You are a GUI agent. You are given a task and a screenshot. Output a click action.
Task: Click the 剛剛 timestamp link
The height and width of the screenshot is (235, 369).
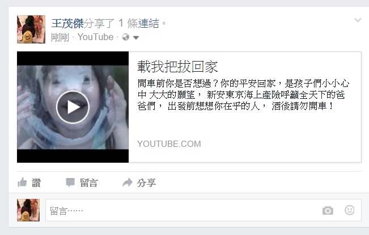click(x=60, y=37)
